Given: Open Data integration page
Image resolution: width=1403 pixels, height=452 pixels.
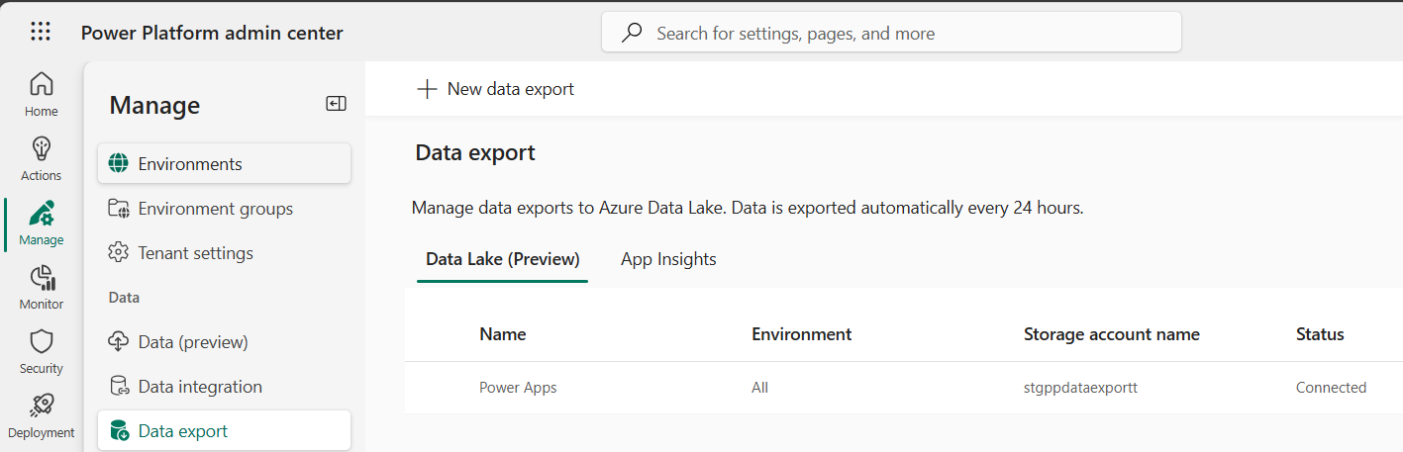Looking at the screenshot, I should pos(200,387).
